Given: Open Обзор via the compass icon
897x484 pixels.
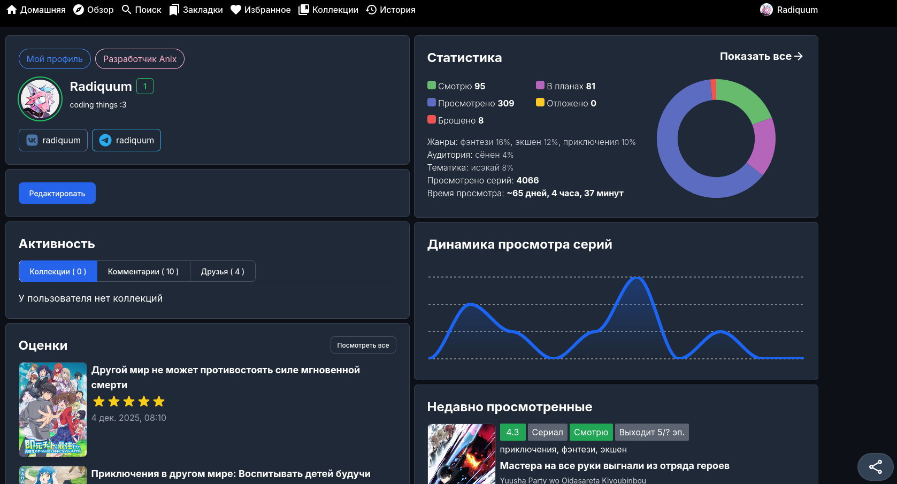Looking at the screenshot, I should point(79,10).
